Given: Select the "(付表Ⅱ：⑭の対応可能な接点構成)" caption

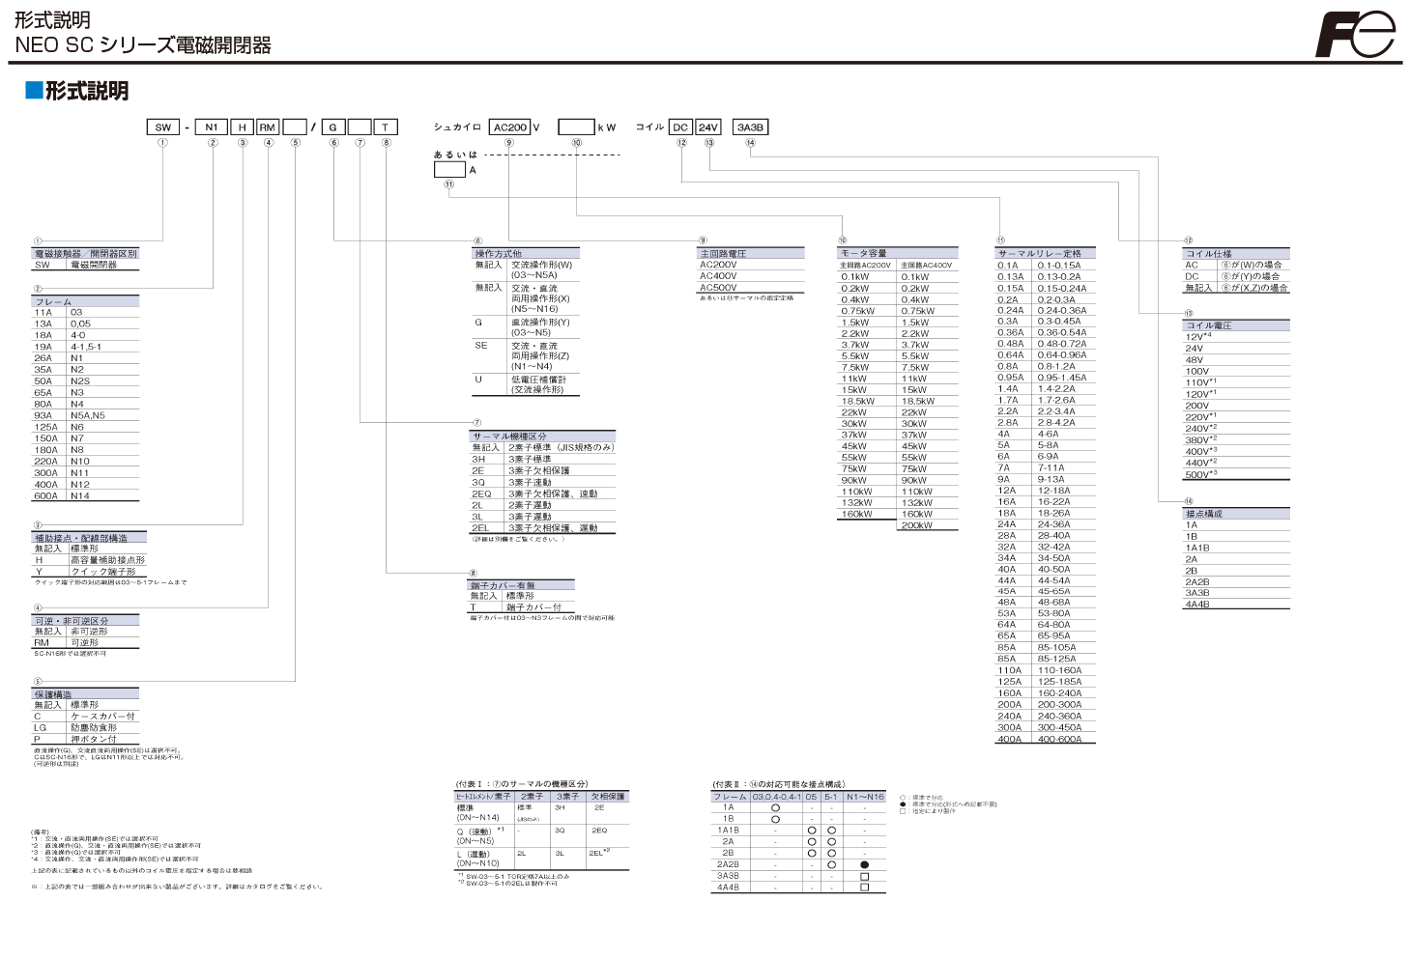Looking at the screenshot, I should [x=779, y=784].
